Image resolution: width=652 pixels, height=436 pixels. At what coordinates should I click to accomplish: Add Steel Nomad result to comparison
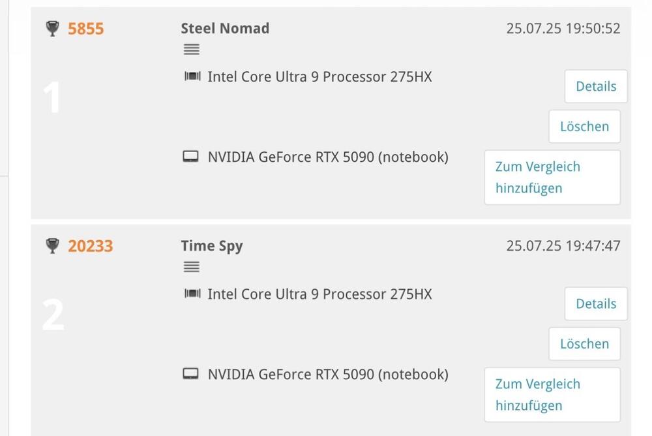click(552, 178)
